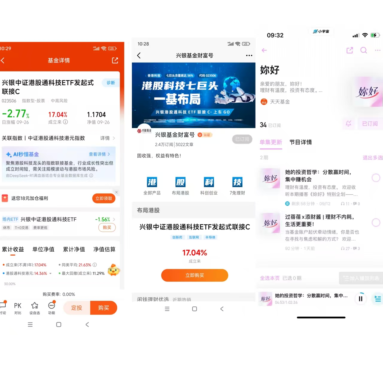Tap 退出多选 to exit multi-select
The image size is (383, 383).
373,158
